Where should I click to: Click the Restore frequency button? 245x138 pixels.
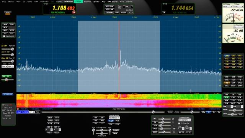[x=123, y=13]
